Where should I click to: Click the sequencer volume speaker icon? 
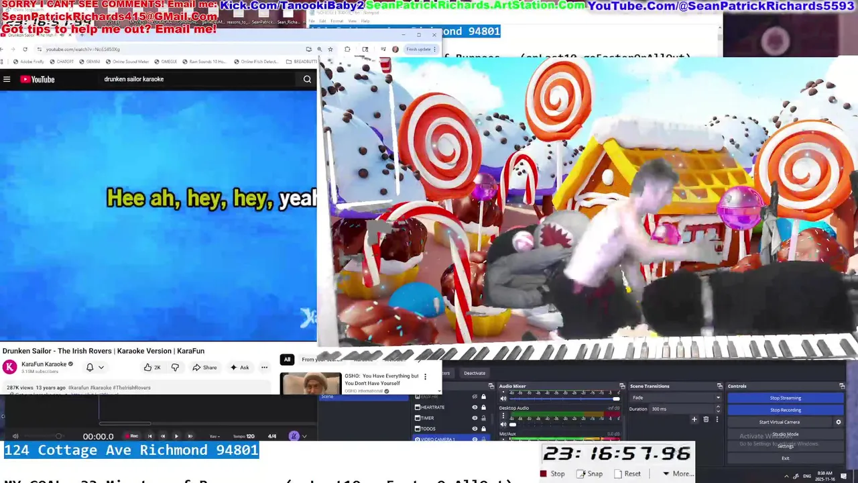click(15, 436)
